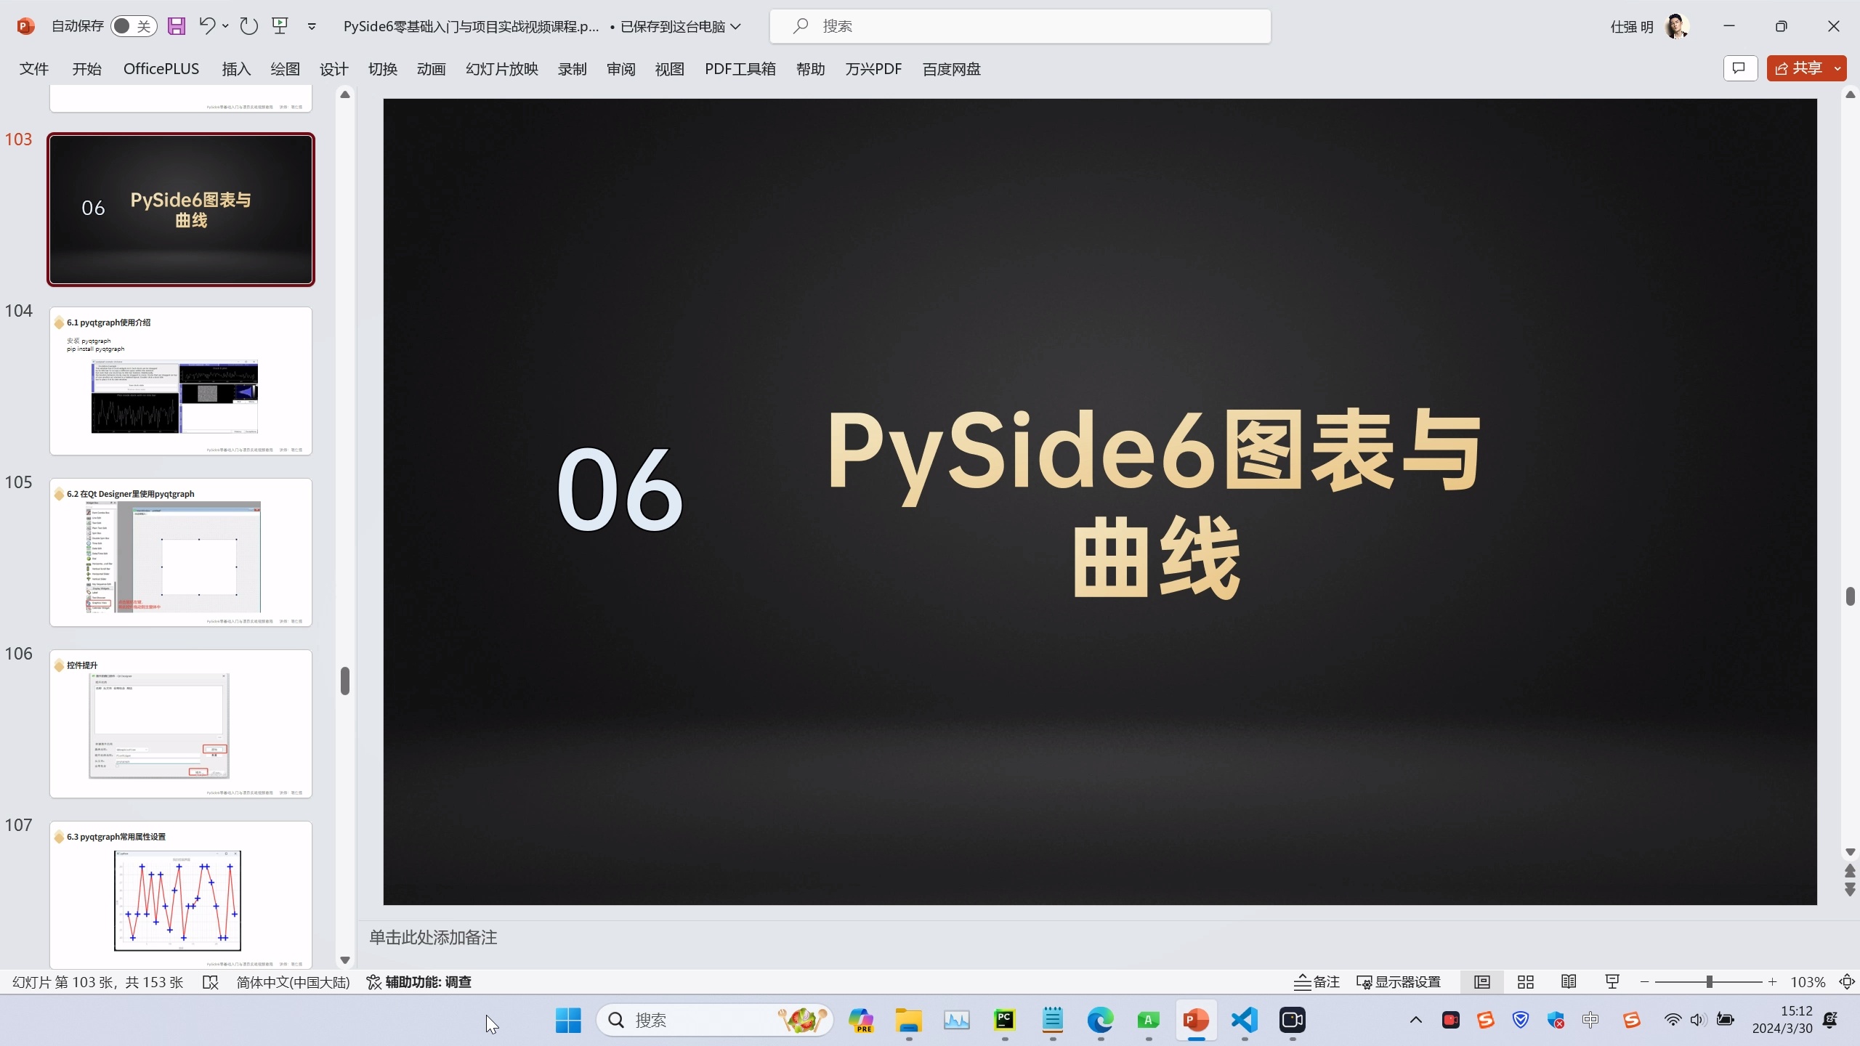Viewport: 1860px width, 1046px height.
Task: Click the Undo icon
Action: click(206, 25)
